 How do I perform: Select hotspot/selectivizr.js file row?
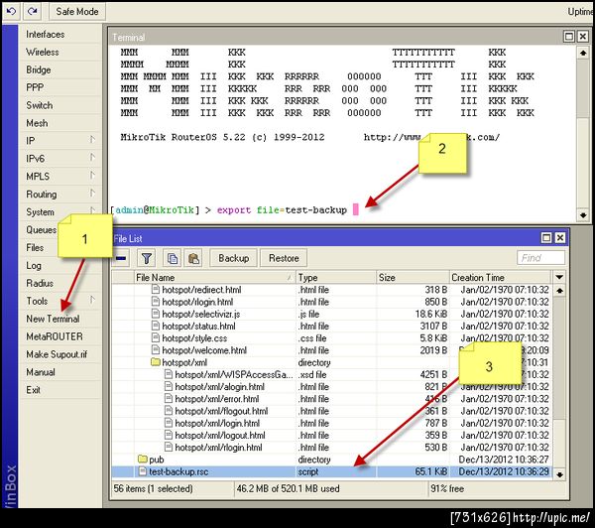click(x=332, y=315)
